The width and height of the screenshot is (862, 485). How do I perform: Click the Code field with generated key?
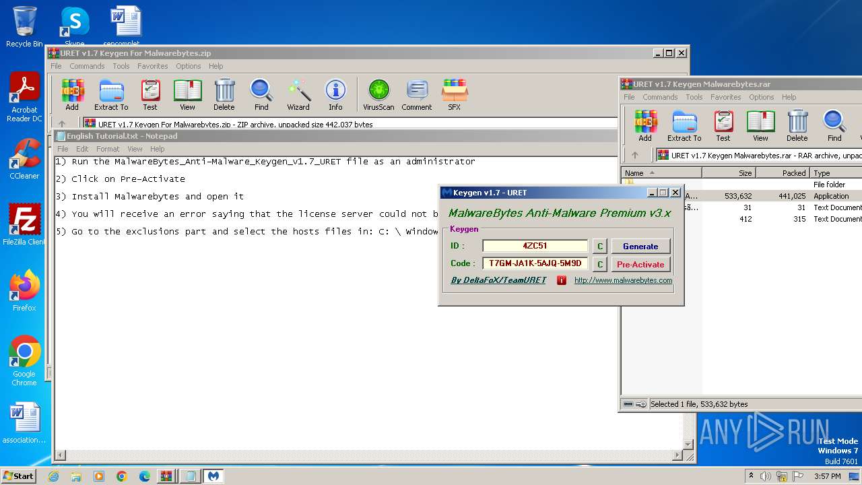point(535,263)
